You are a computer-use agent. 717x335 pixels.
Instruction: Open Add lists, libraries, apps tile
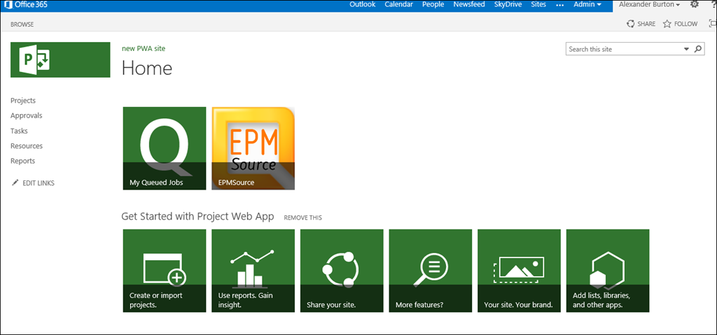click(x=608, y=271)
